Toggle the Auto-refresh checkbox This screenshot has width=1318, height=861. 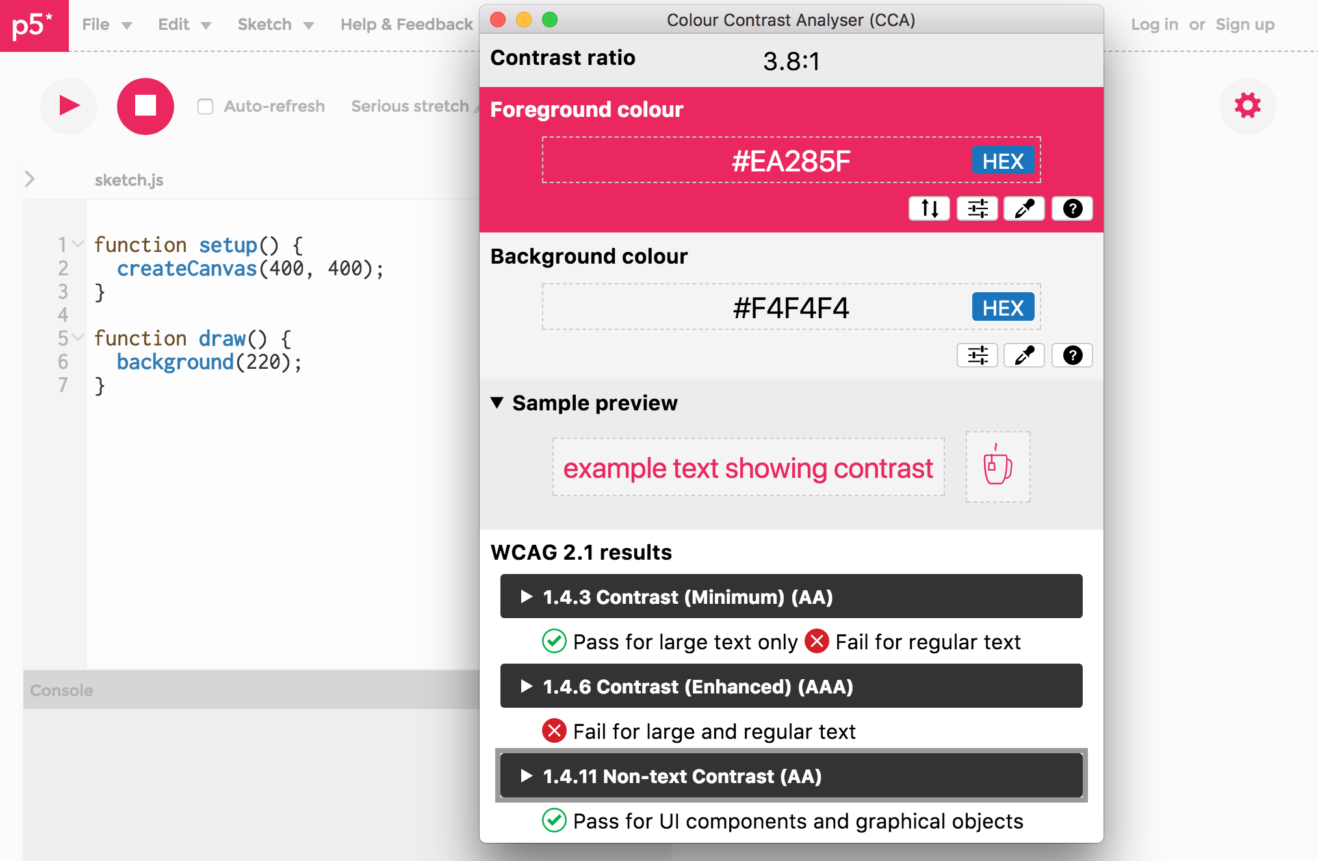(x=205, y=106)
